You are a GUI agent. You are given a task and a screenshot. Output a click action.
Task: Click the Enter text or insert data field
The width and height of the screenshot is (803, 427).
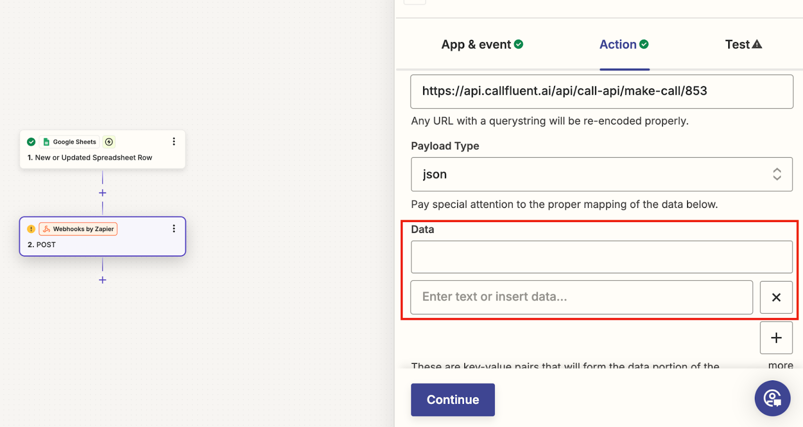pos(582,297)
